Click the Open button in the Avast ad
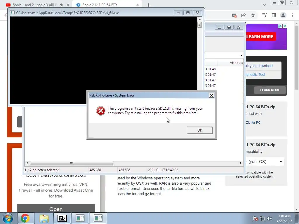The height and width of the screenshot is (224, 299). click(x=56, y=209)
